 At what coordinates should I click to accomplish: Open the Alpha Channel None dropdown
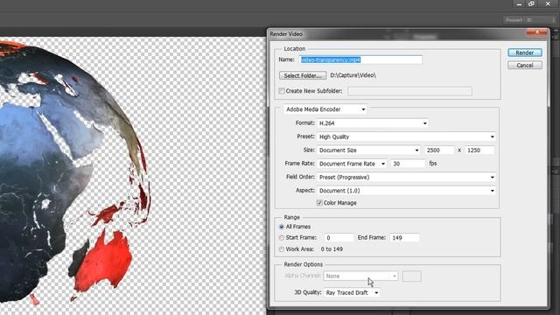[360, 276]
